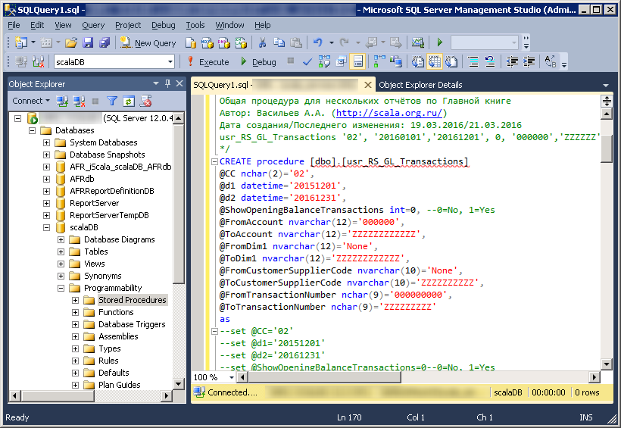Image resolution: width=621 pixels, height=428 pixels.
Task: Select Results to Text output
Action: click(417, 62)
